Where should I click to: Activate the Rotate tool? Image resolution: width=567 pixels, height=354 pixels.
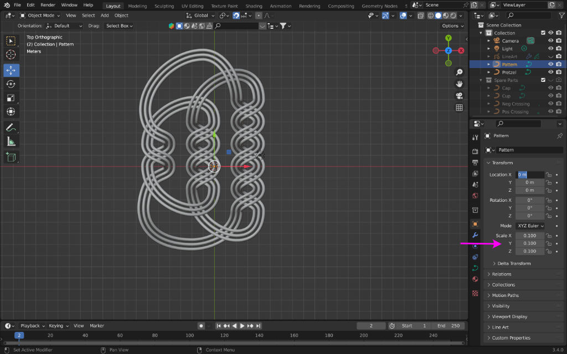coord(11,84)
